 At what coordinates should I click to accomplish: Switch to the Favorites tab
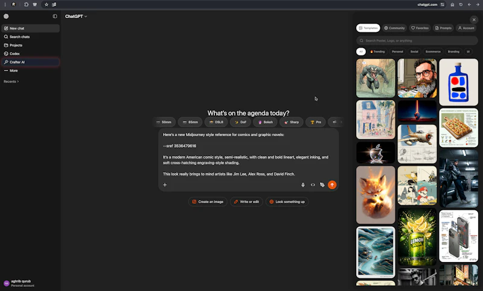[x=420, y=28]
